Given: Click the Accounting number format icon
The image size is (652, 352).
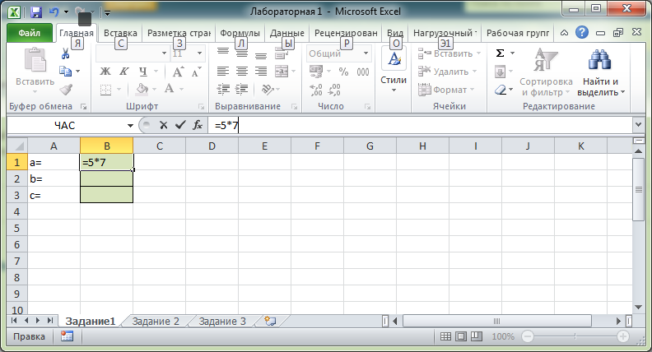Looking at the screenshot, I should pos(316,72).
